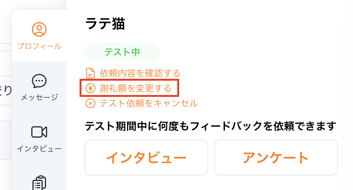This screenshot has height=190, width=353.
Task: Click the video camera interview icon
Action: point(39,132)
